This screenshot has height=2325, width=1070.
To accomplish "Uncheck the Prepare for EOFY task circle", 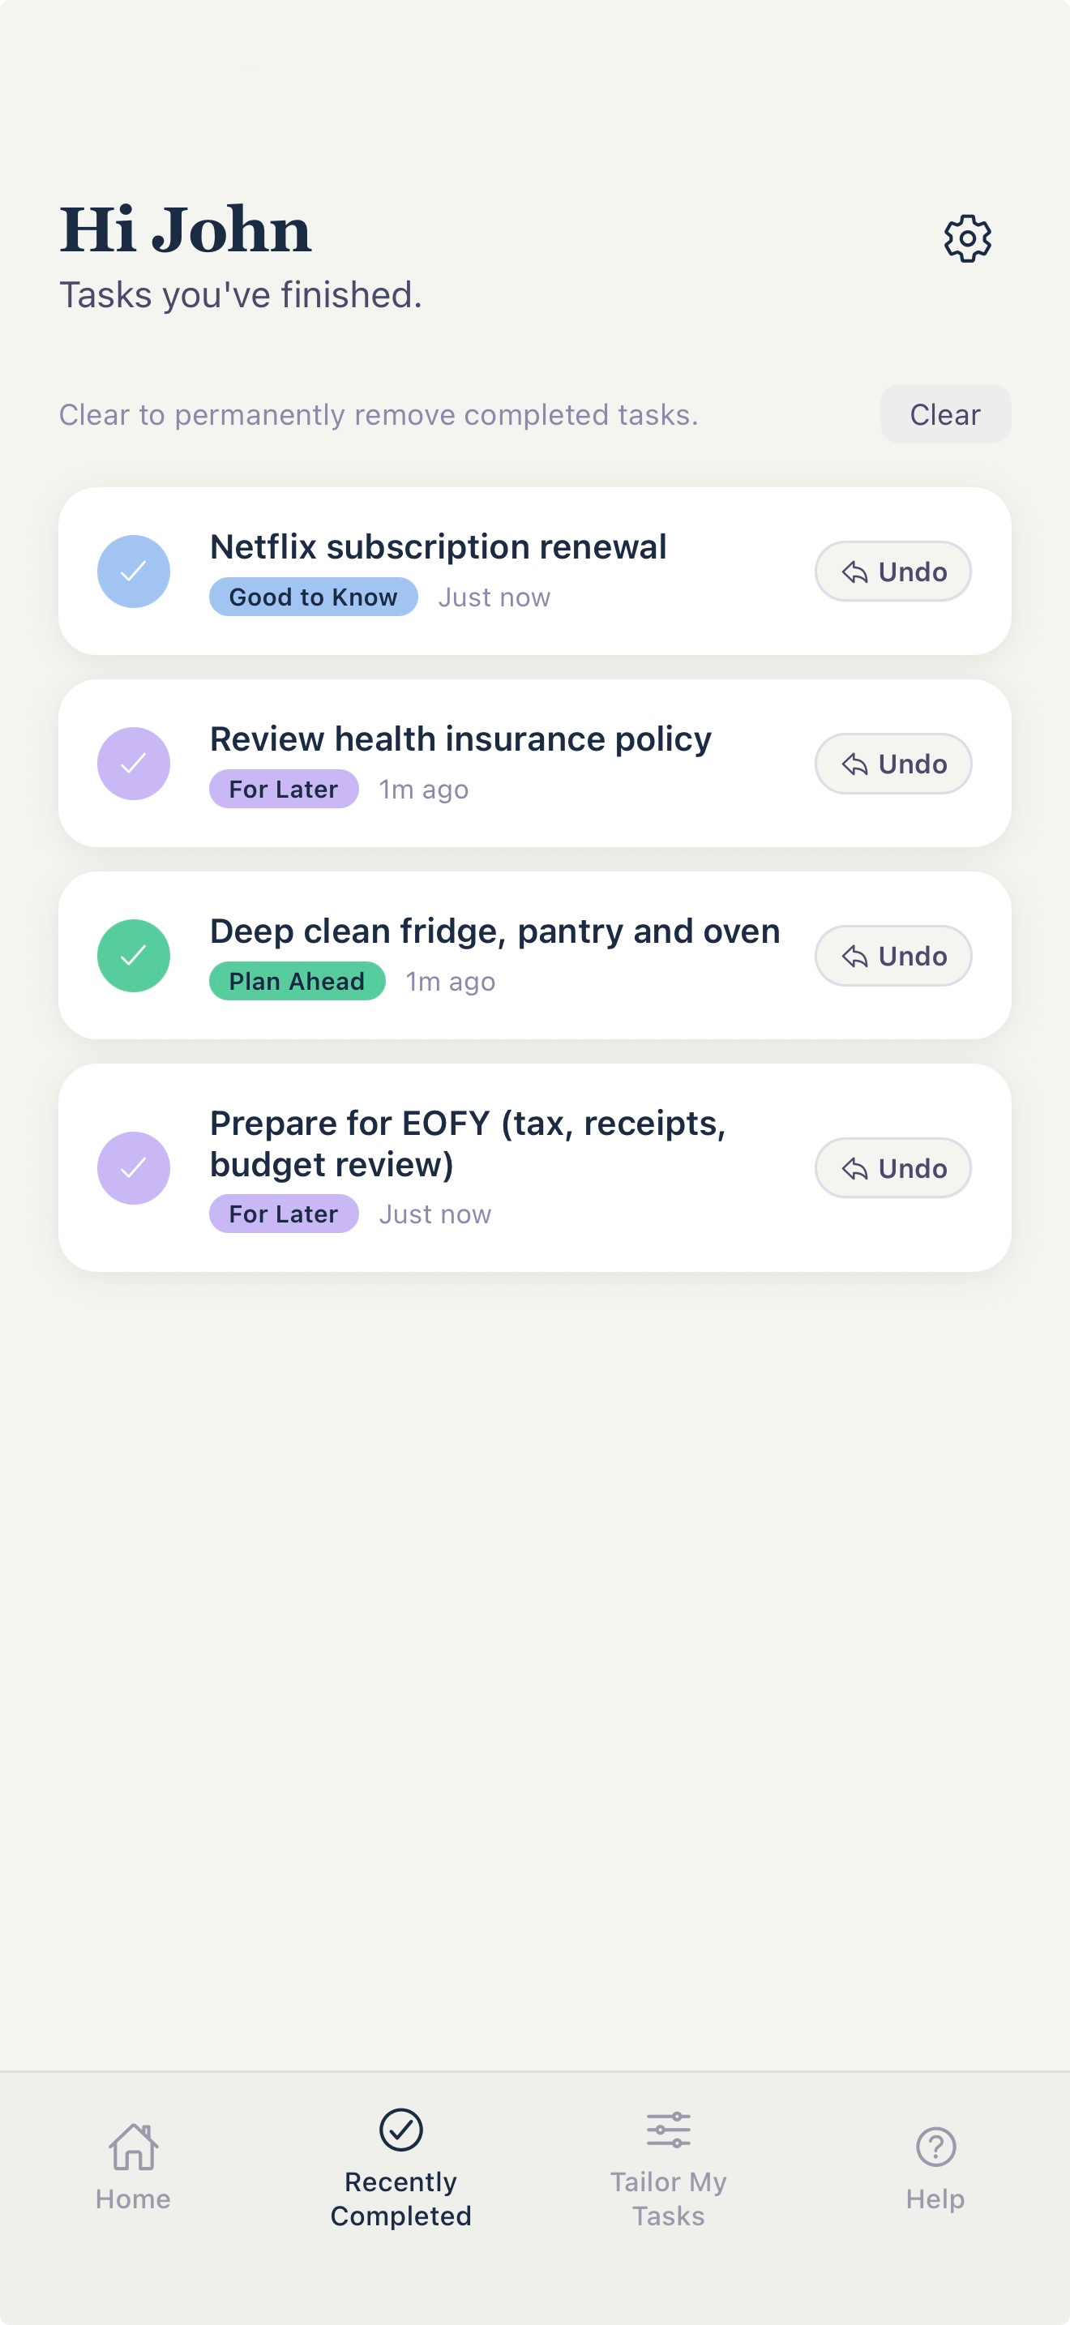I will 134,1168.
